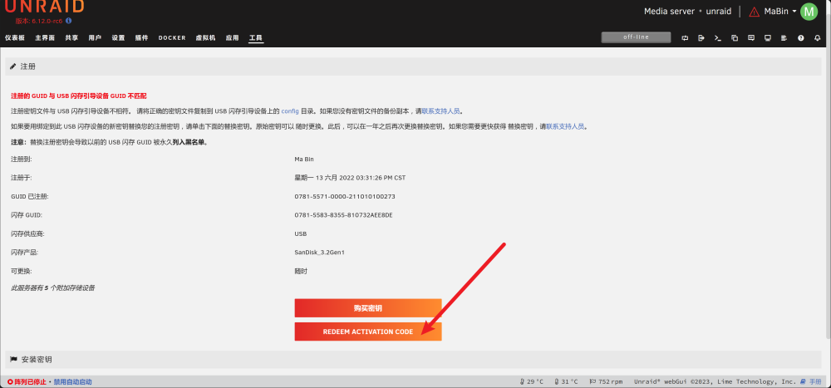831x388 pixels.
Task: Click the registered GUID value 0781-5571-0000-211010100273
Action: (345, 197)
